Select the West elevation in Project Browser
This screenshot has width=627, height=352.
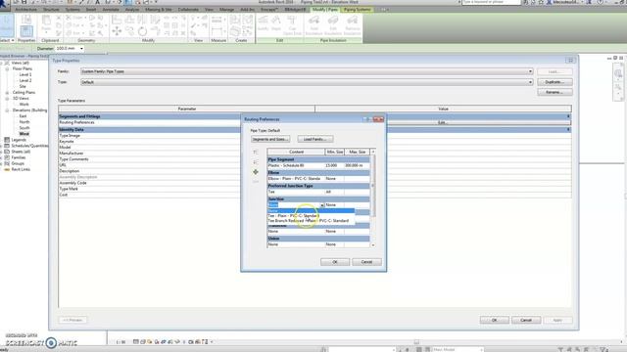[x=24, y=134]
